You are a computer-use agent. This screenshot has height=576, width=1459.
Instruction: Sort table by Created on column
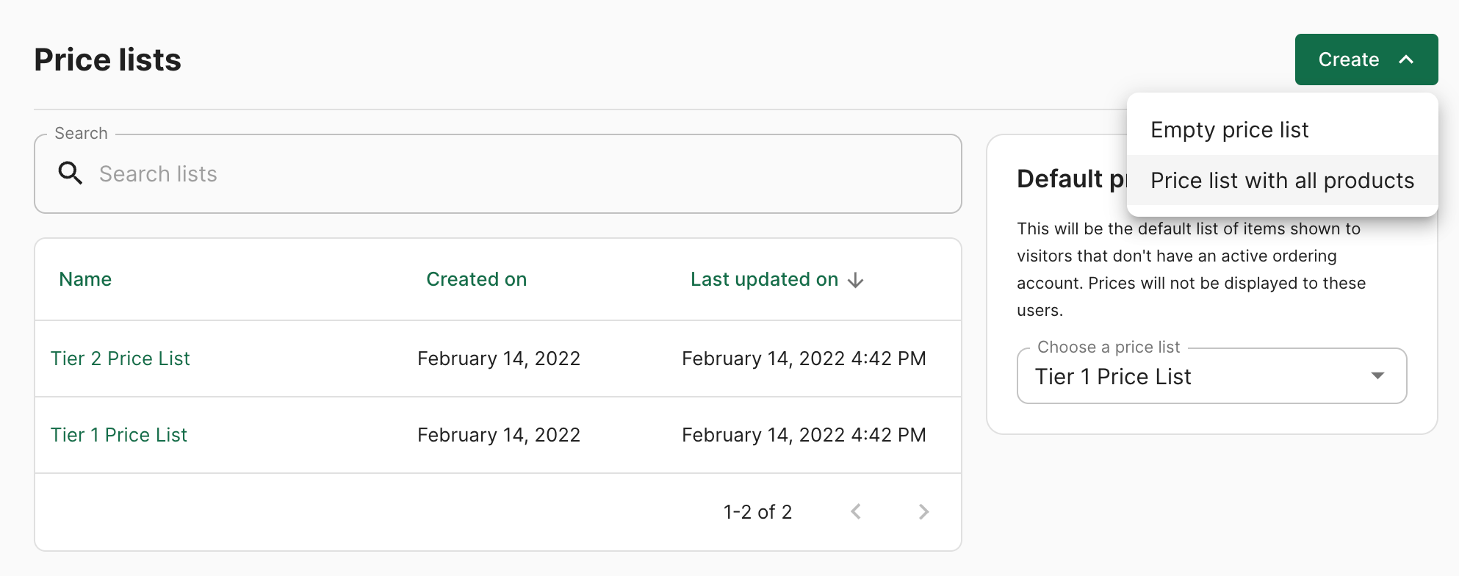click(476, 279)
